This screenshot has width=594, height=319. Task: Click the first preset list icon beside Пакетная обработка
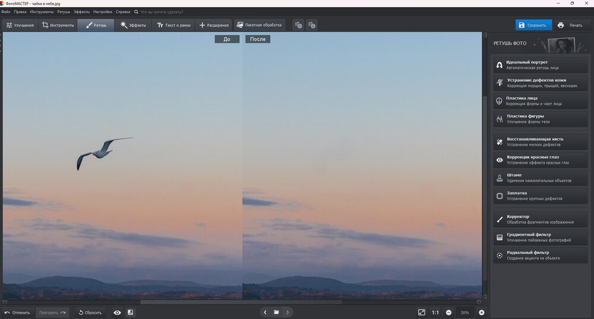pyautogui.click(x=299, y=25)
